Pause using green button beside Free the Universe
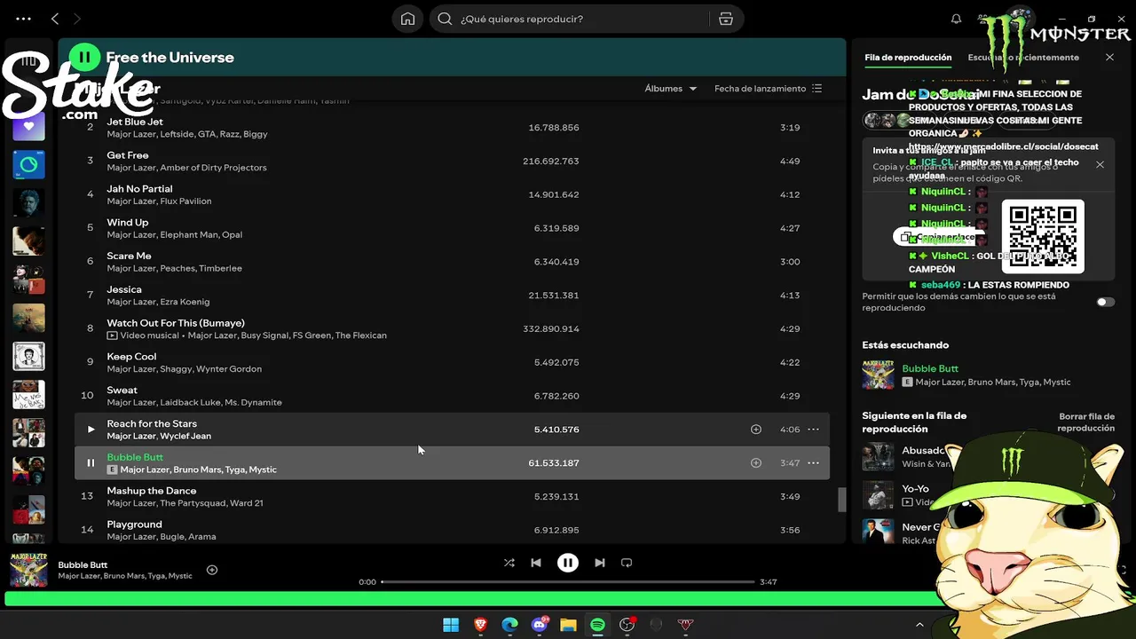This screenshot has height=639, width=1136. pos(84,57)
